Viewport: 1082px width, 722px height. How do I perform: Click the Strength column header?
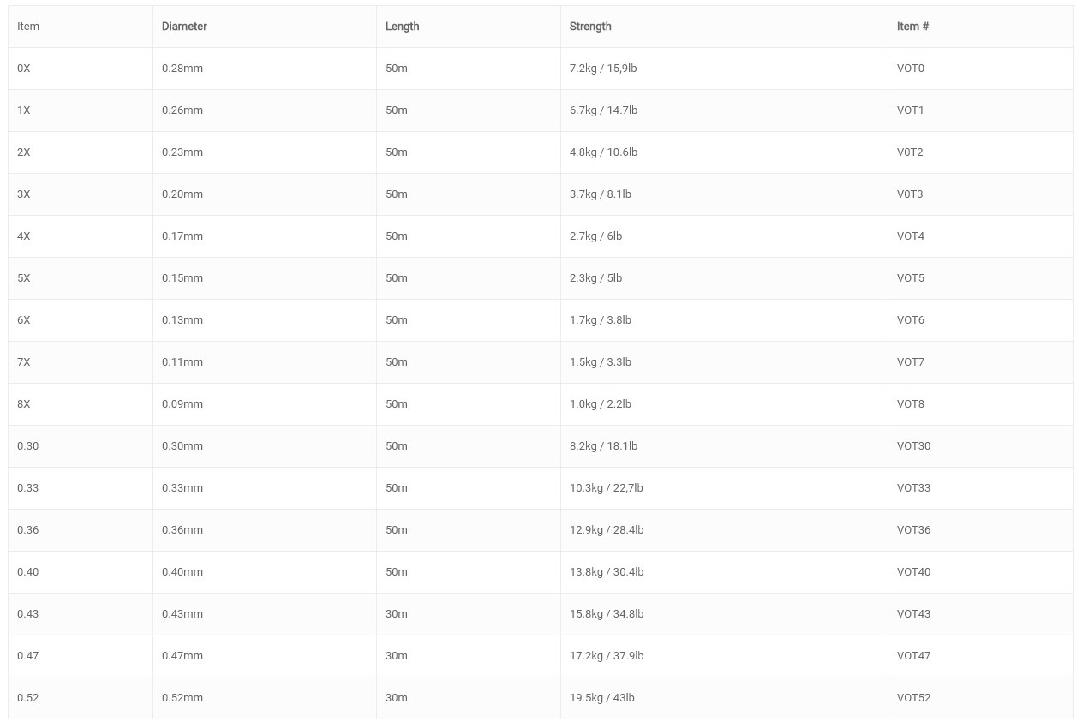[x=590, y=27]
